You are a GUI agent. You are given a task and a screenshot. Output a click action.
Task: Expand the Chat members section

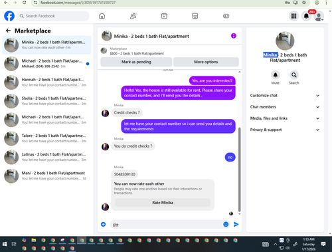285,107
